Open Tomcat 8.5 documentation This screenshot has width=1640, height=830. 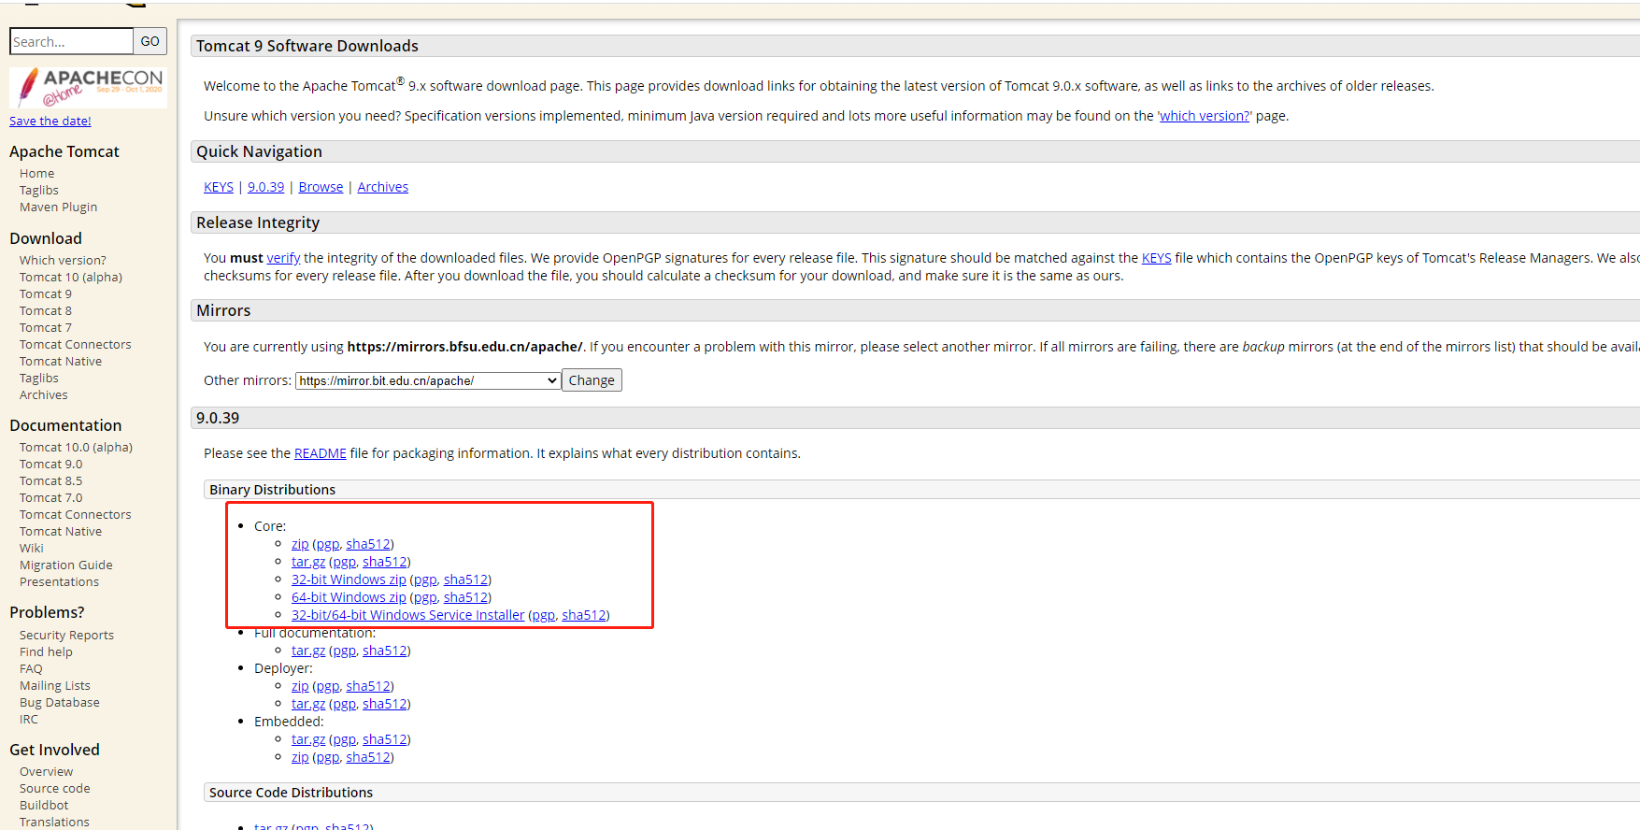tap(51, 481)
